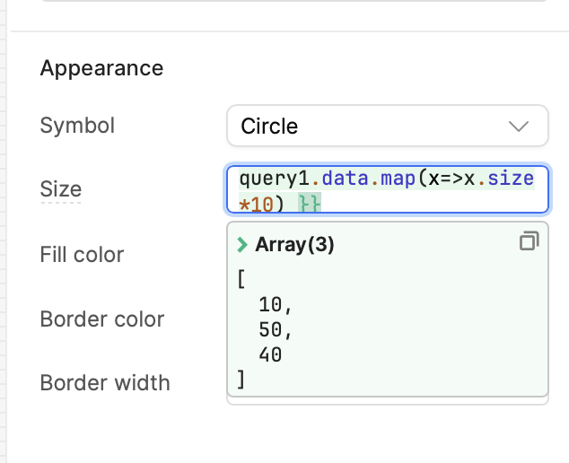Click the Border color label

[102, 319]
